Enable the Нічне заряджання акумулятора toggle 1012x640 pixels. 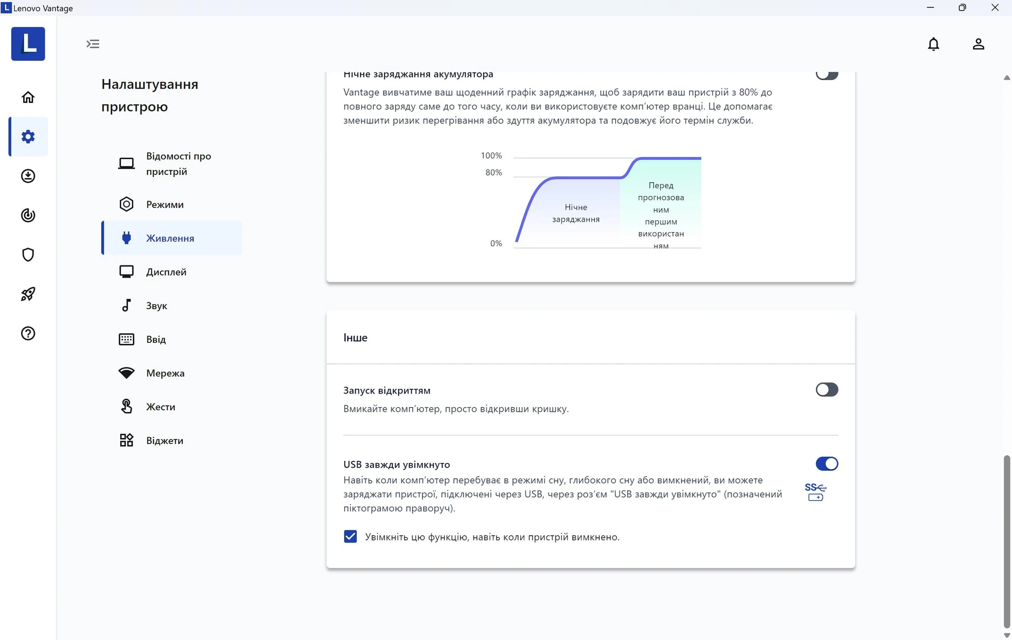point(827,75)
